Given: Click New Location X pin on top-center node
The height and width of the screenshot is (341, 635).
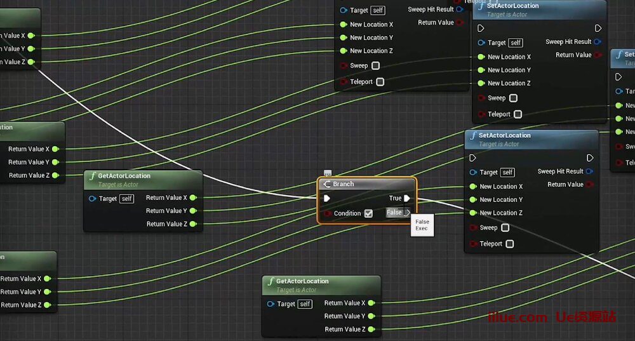Looking at the screenshot, I should 344,24.
